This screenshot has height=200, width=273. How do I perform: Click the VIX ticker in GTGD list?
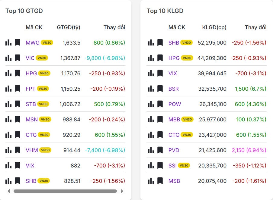(30, 165)
